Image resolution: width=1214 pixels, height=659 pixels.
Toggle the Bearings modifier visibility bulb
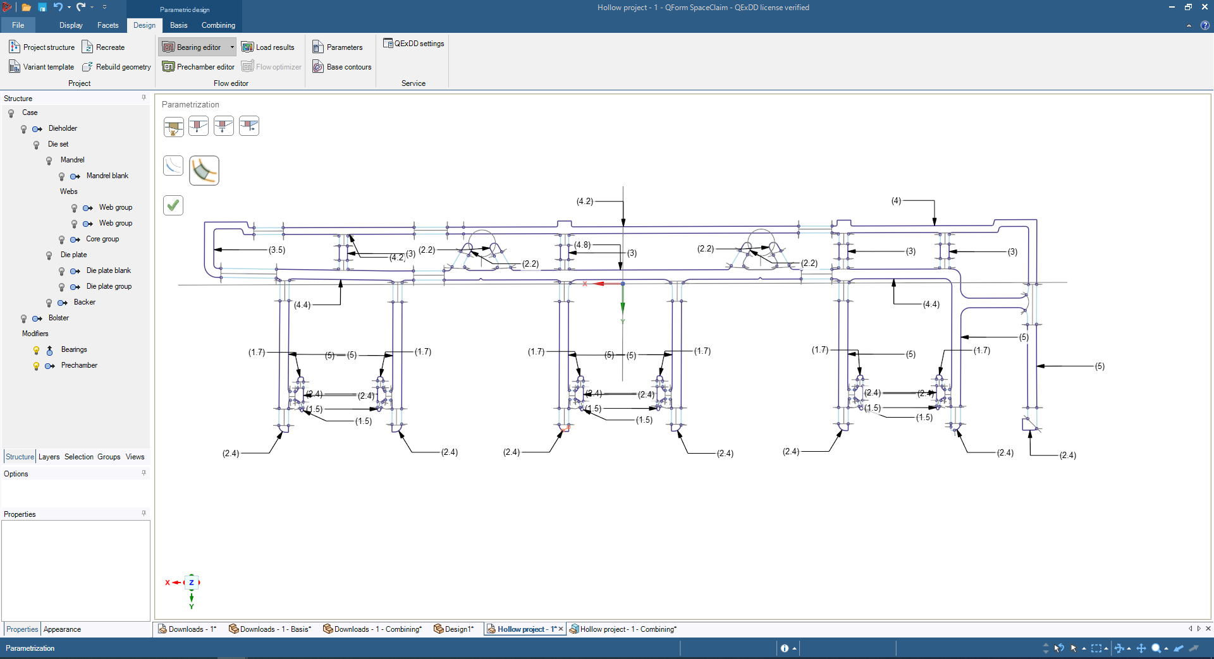pyautogui.click(x=37, y=350)
